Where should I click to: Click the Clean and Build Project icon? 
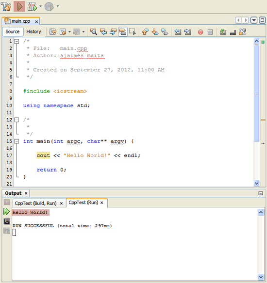click(6, 6)
